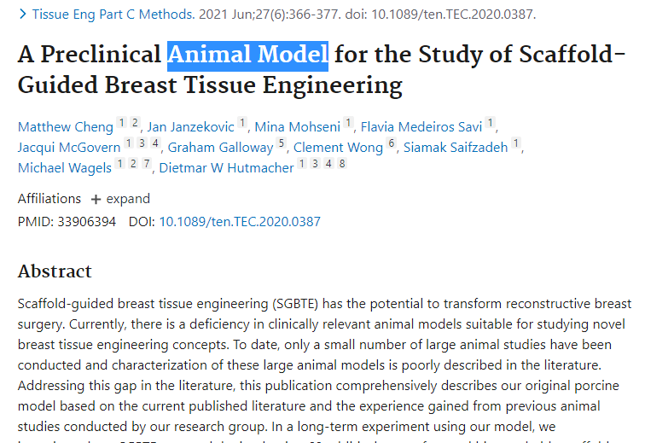The image size is (645, 443).
Task: Open author Graham Galloway's link
Action: tap(220, 148)
